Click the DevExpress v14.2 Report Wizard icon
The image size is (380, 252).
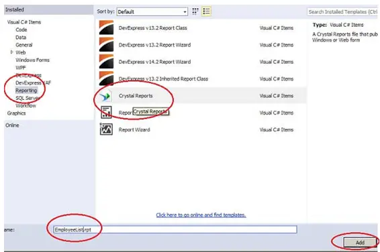click(x=106, y=62)
